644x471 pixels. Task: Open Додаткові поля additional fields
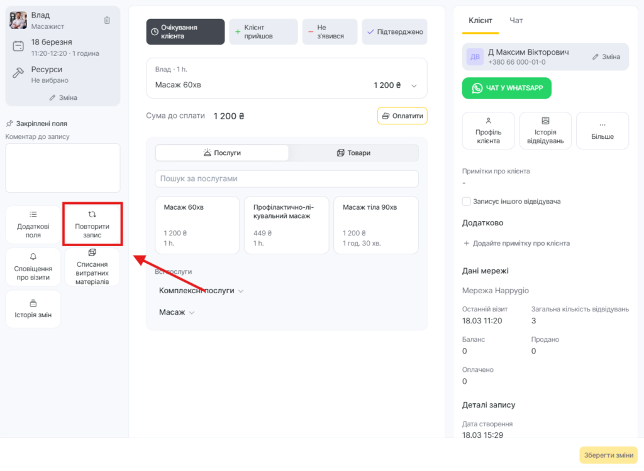pyautogui.click(x=33, y=224)
